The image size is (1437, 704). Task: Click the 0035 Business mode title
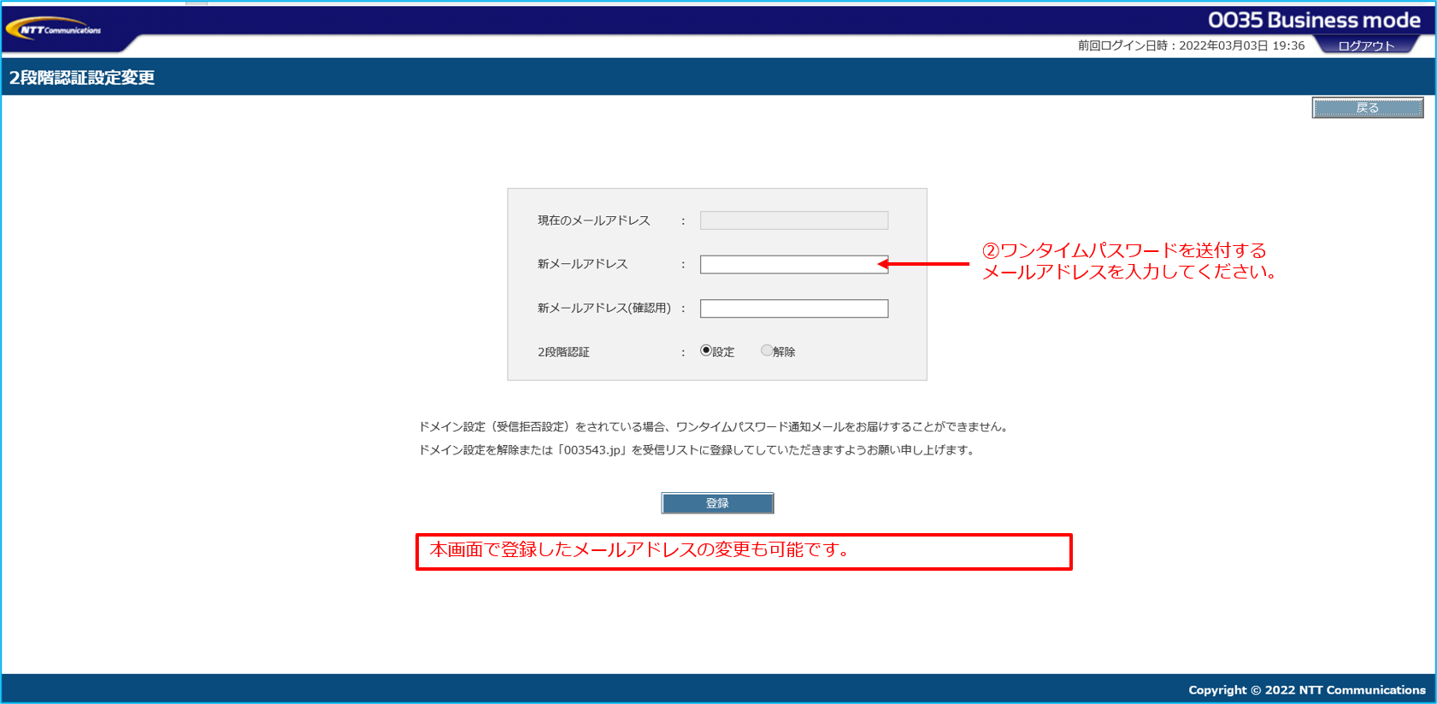[1313, 21]
